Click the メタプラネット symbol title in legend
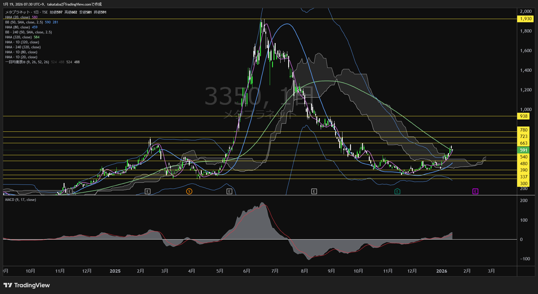Screen dimensions: 538x294 click(x=18, y=12)
